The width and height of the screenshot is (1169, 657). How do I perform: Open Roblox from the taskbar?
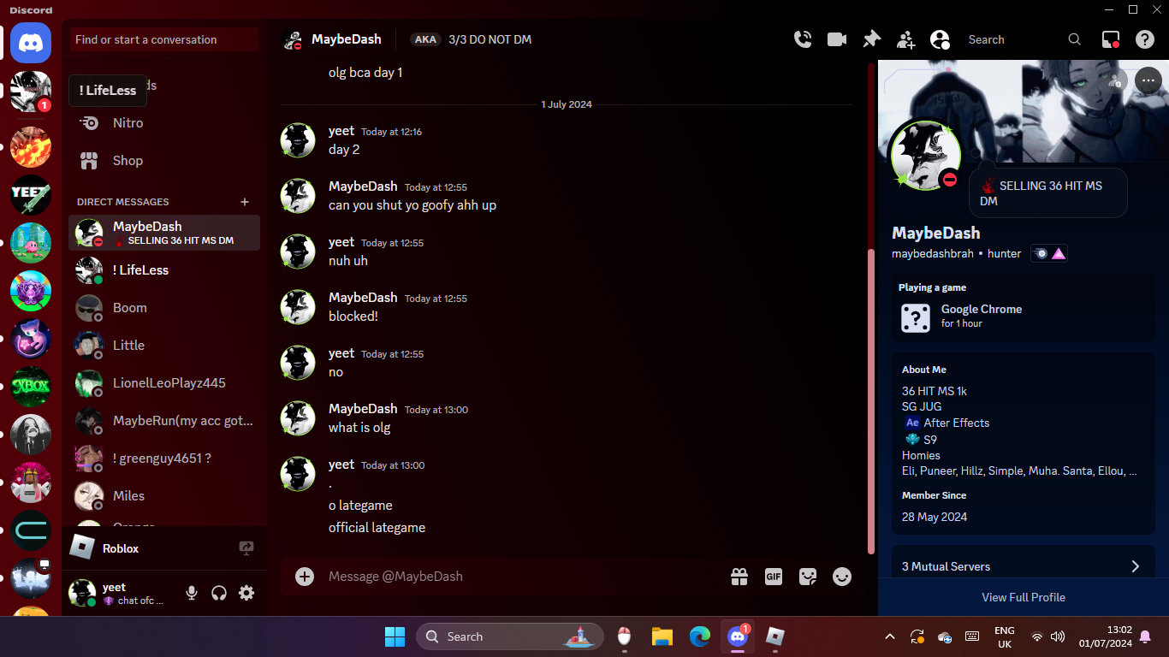[775, 636]
